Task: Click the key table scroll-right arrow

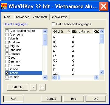Action: point(96,78)
